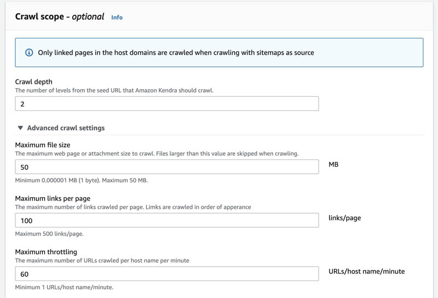Focus the Maximum throttling field showing 60
This screenshot has width=438, height=298.
pyautogui.click(x=167, y=274)
